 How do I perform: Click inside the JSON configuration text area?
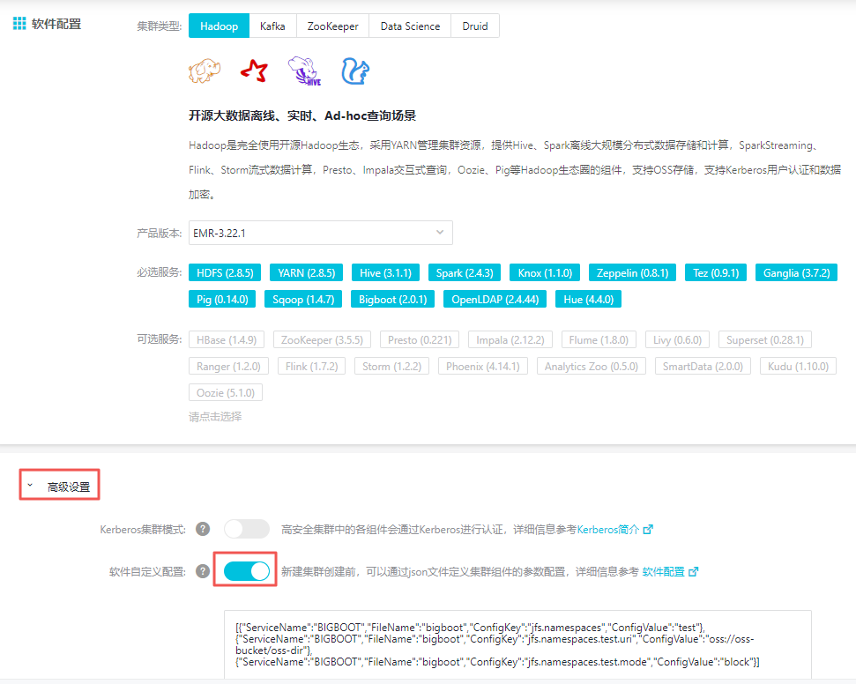point(519,644)
